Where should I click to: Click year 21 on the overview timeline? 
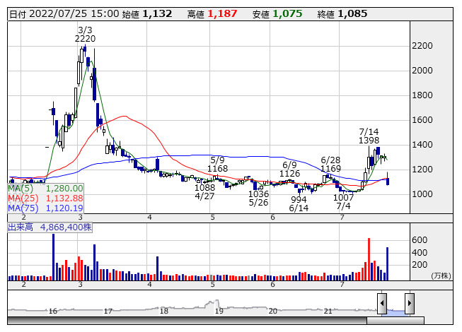click(328, 311)
